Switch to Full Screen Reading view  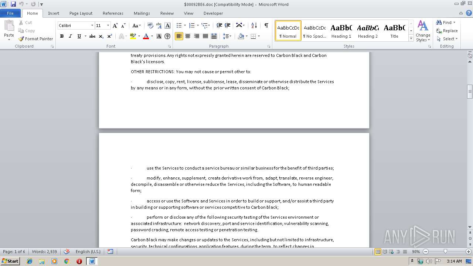click(x=385, y=252)
